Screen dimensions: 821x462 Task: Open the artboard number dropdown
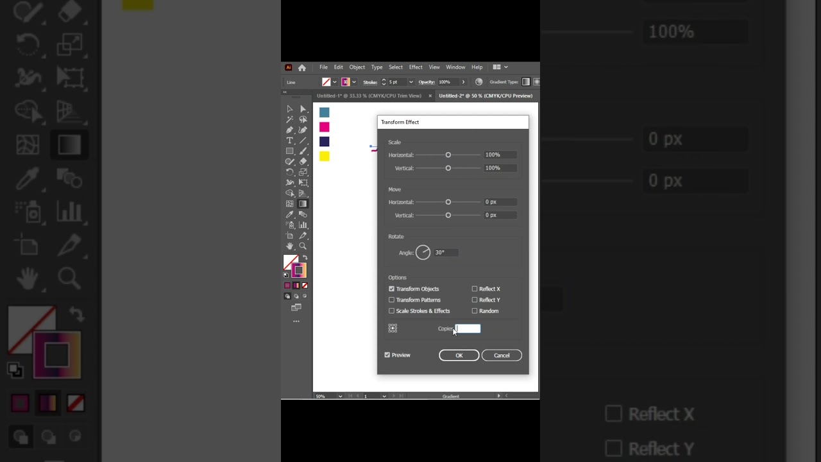coord(384,396)
